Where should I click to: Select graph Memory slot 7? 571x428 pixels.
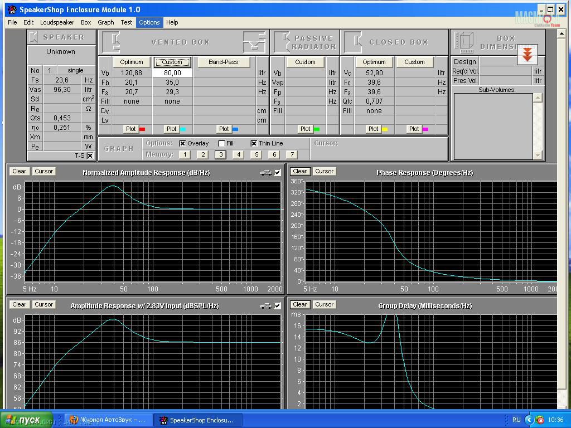point(292,155)
